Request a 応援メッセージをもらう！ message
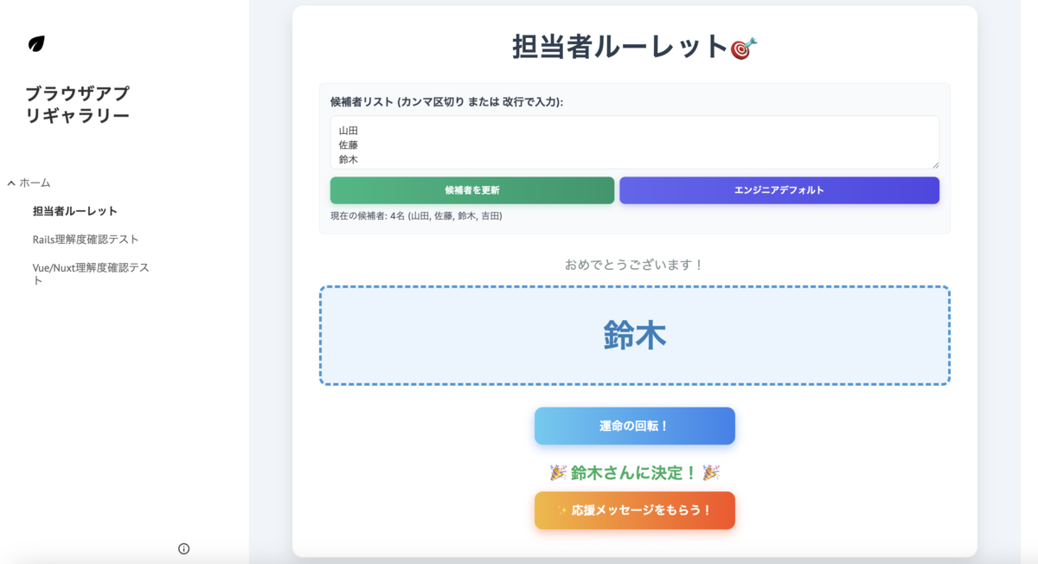The image size is (1038, 564). [635, 510]
